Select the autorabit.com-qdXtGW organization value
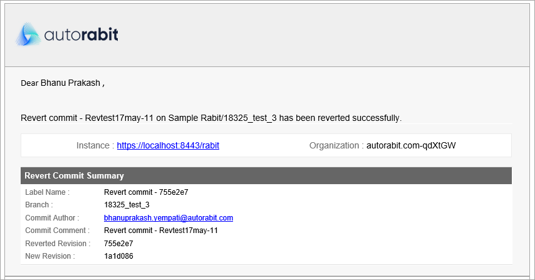535x280 pixels. click(x=411, y=145)
